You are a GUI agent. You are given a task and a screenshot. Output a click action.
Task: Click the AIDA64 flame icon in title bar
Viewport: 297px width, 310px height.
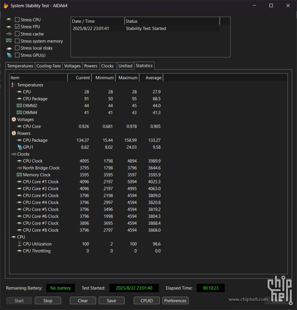(x=6, y=5)
